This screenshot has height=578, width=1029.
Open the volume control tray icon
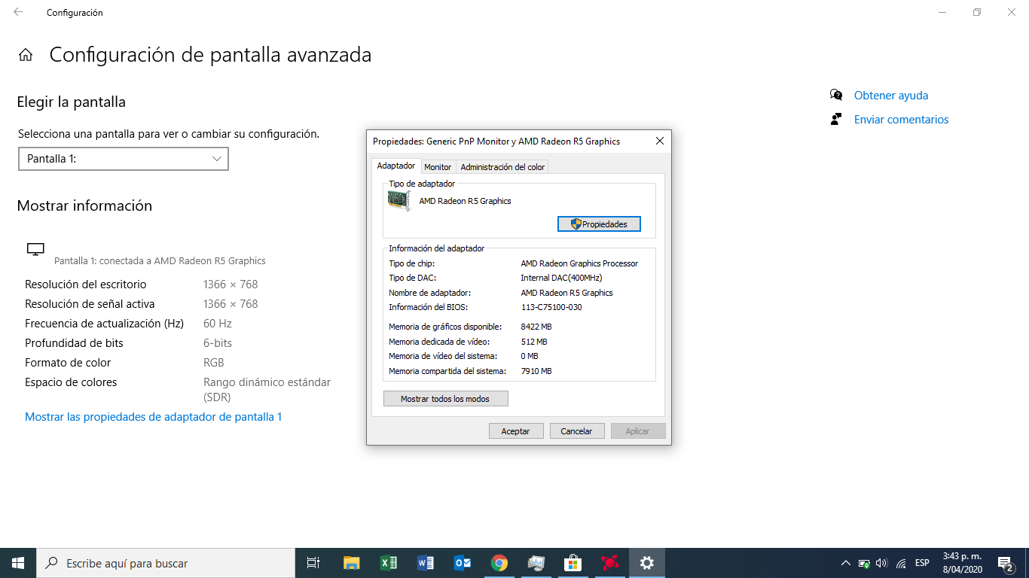point(882,563)
